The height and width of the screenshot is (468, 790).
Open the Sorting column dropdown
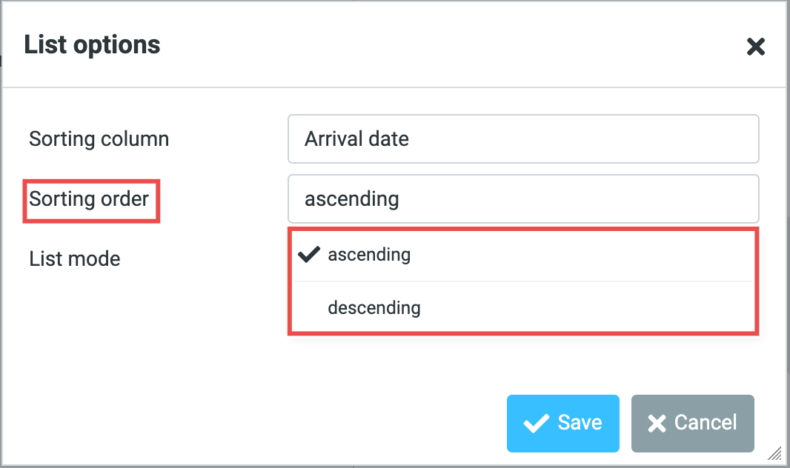pyautogui.click(x=522, y=138)
